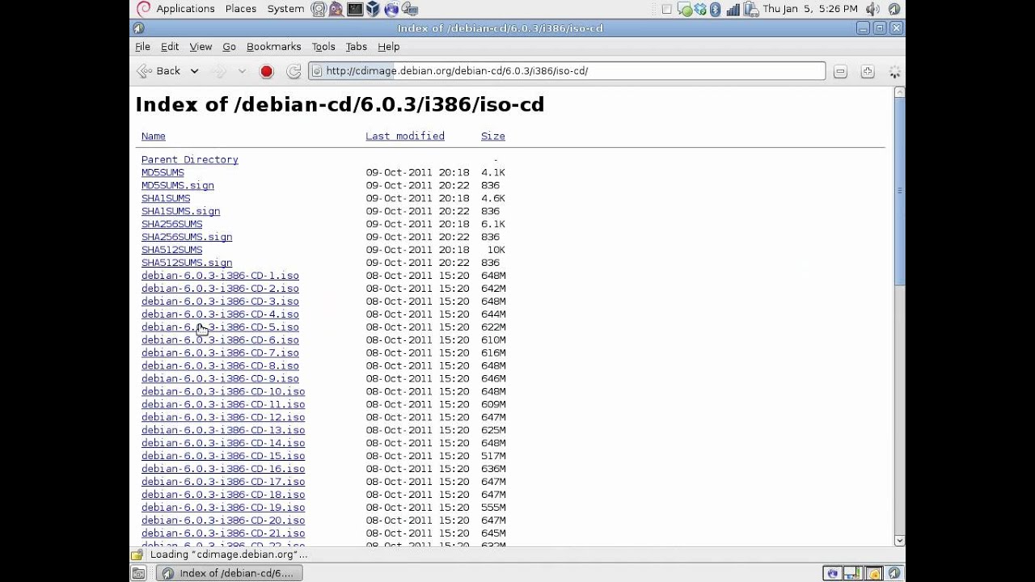Open the Help menu

tap(388, 47)
